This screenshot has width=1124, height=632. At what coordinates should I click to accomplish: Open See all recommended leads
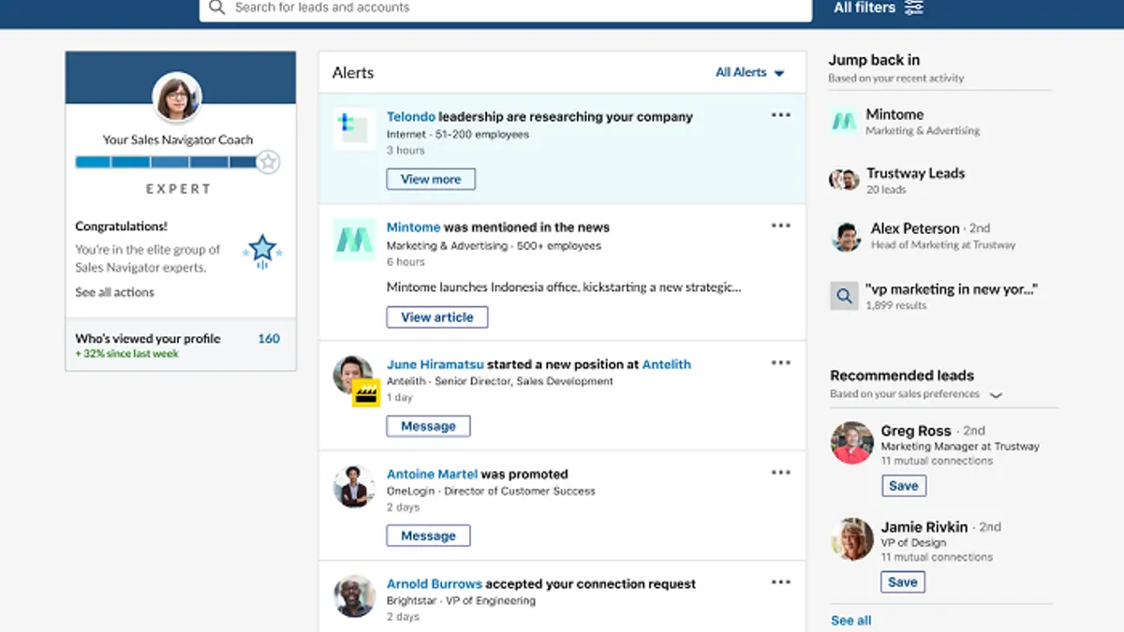[850, 620]
